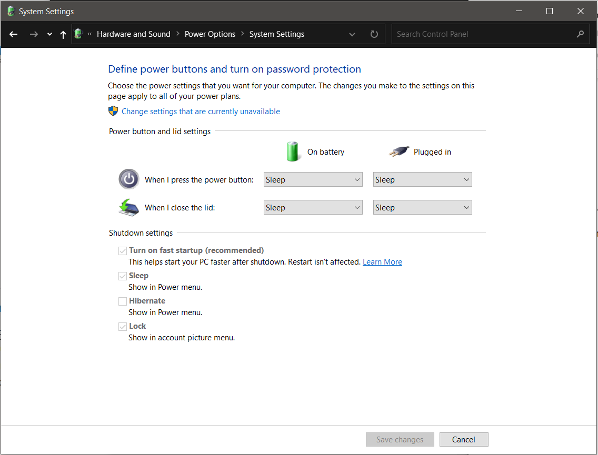Viewport: 598px width, 455px height.
Task: Toggle Turn on fast startup checkbox
Action: click(123, 251)
